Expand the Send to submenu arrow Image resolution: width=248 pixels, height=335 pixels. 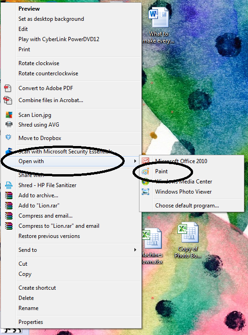(x=135, y=250)
